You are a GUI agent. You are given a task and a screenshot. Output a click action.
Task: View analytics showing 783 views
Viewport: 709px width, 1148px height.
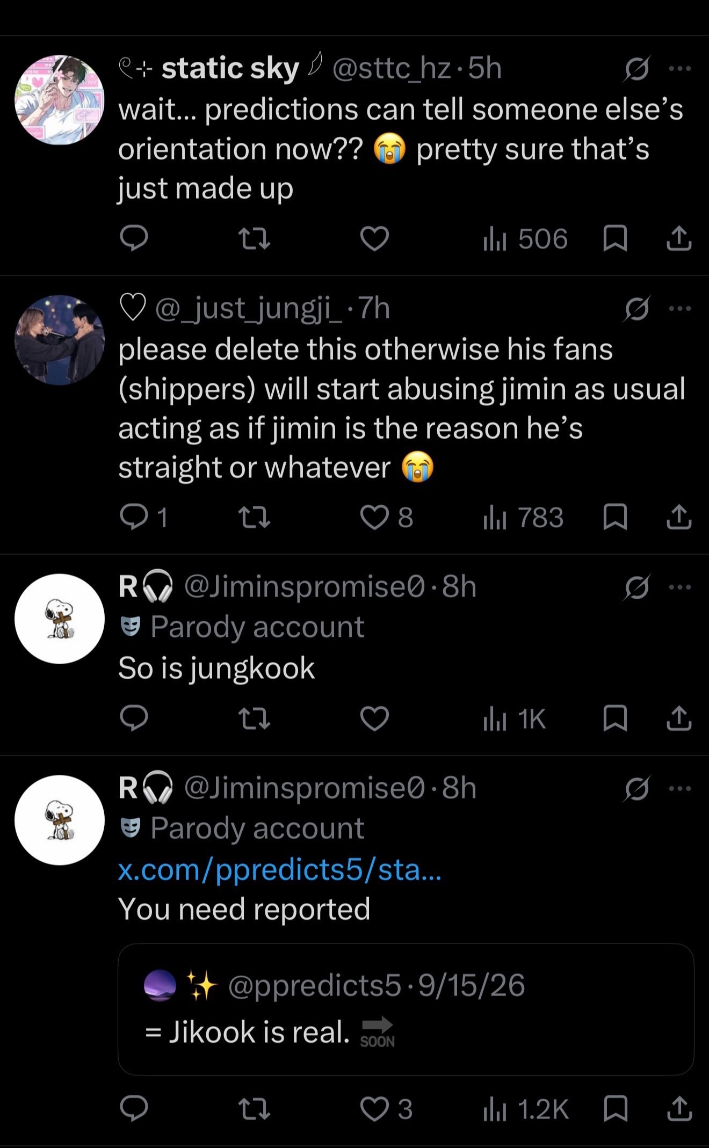point(524,518)
